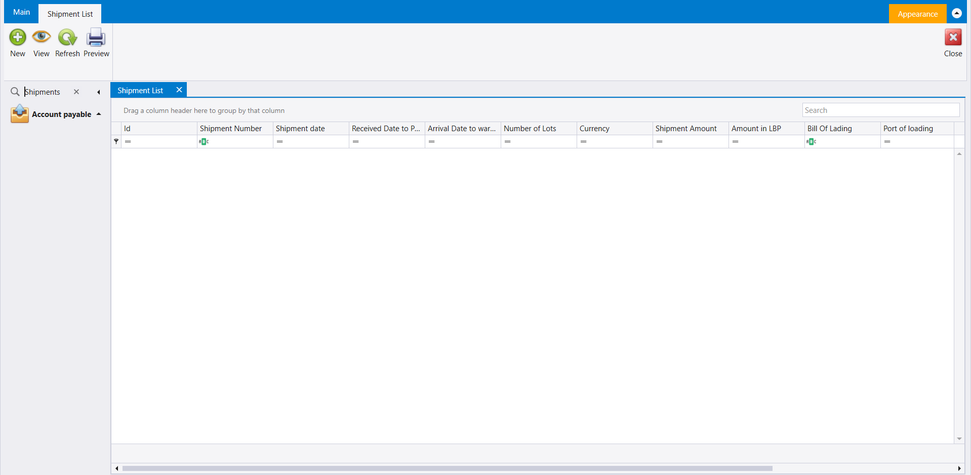Sort by Shipment date column header
The image size is (971, 475).
tap(311, 129)
